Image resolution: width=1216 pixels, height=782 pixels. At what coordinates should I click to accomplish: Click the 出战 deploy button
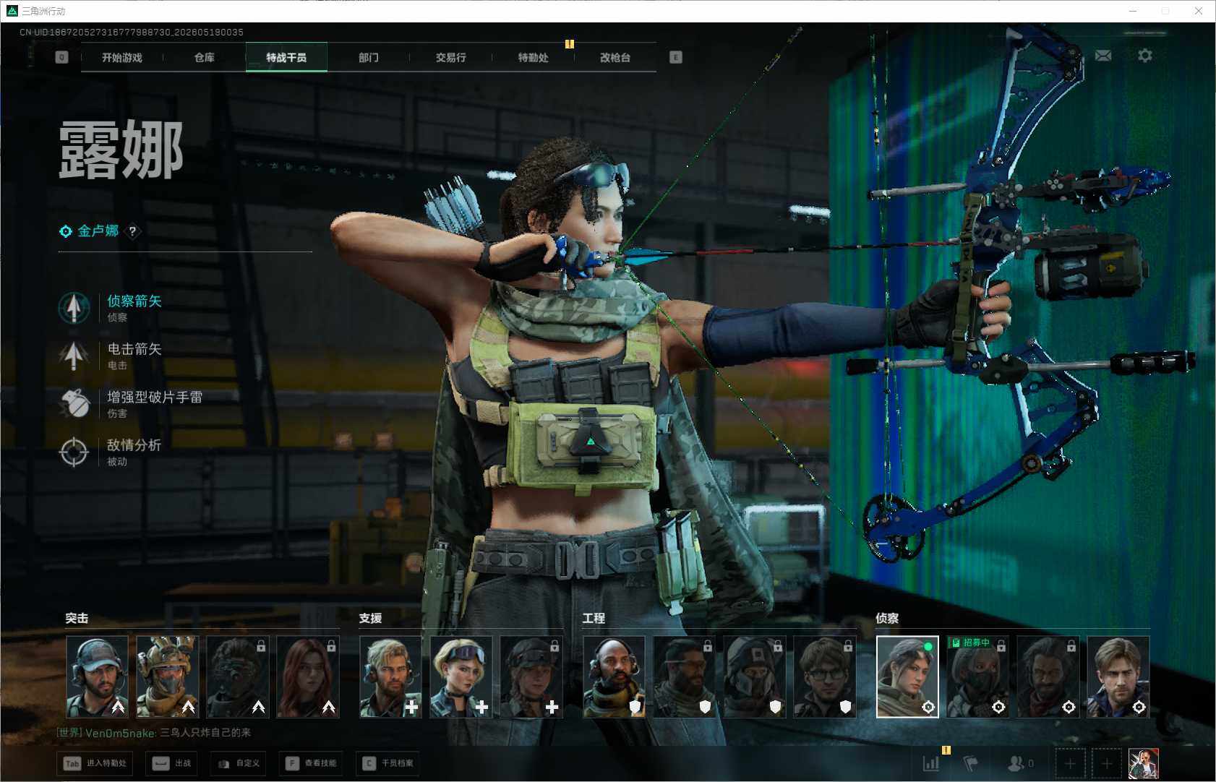(172, 763)
